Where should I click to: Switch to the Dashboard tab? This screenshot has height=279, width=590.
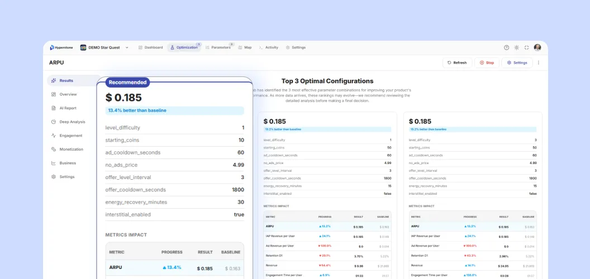tap(150, 47)
